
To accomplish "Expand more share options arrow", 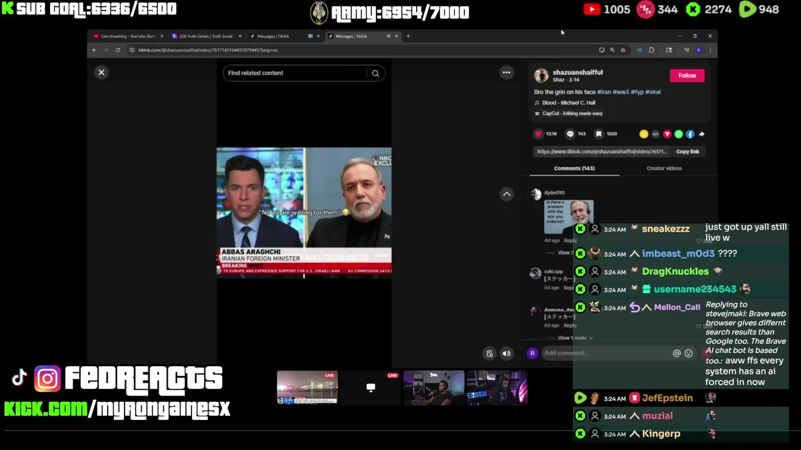I will (x=702, y=134).
